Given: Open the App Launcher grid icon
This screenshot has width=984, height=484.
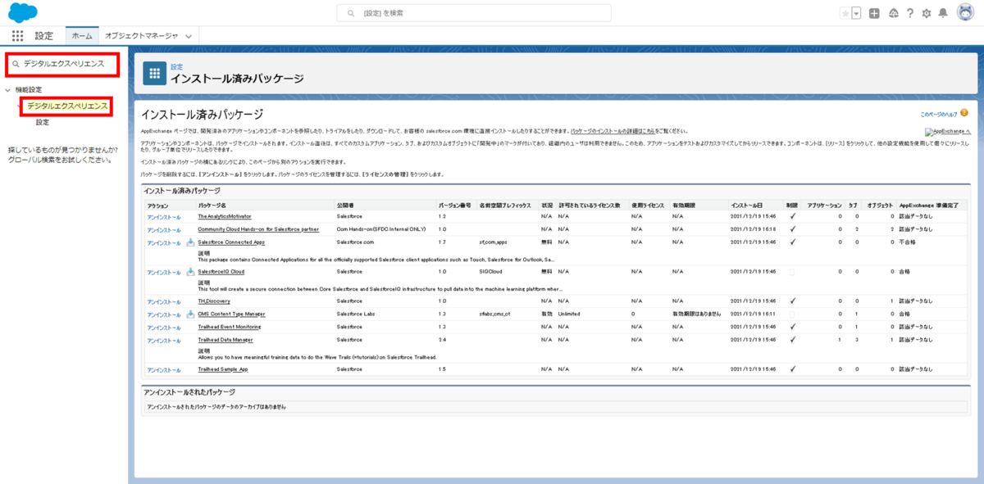Looking at the screenshot, I should click(x=18, y=36).
